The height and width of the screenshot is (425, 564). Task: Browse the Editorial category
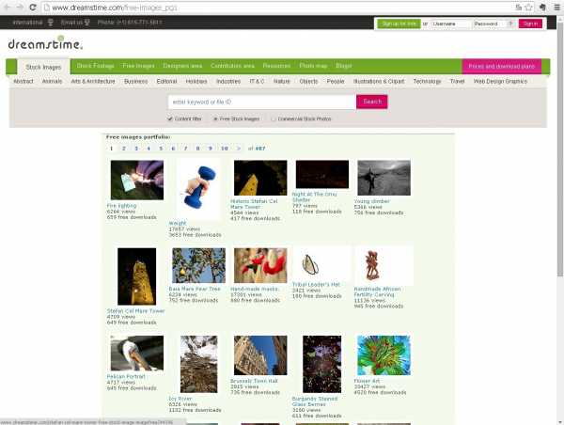pyautogui.click(x=167, y=81)
